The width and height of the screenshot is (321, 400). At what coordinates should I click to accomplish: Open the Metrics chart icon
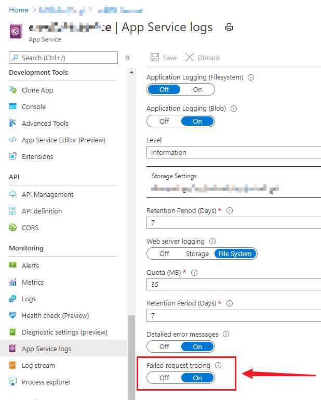(13, 282)
